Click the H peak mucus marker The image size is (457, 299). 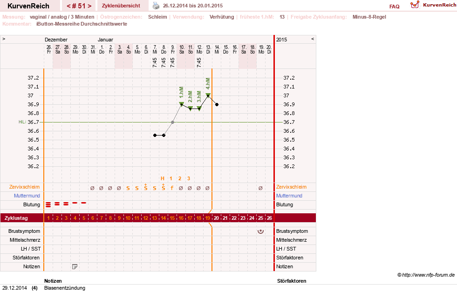pos(162,178)
